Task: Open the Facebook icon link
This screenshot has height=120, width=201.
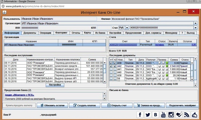Action: pos(140,115)
